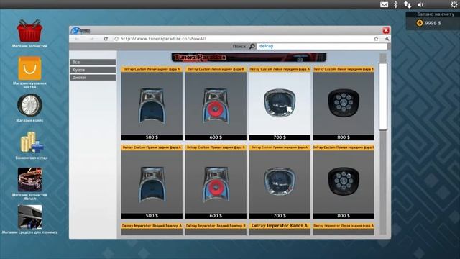Reload the page with refresh icon

tap(106, 39)
